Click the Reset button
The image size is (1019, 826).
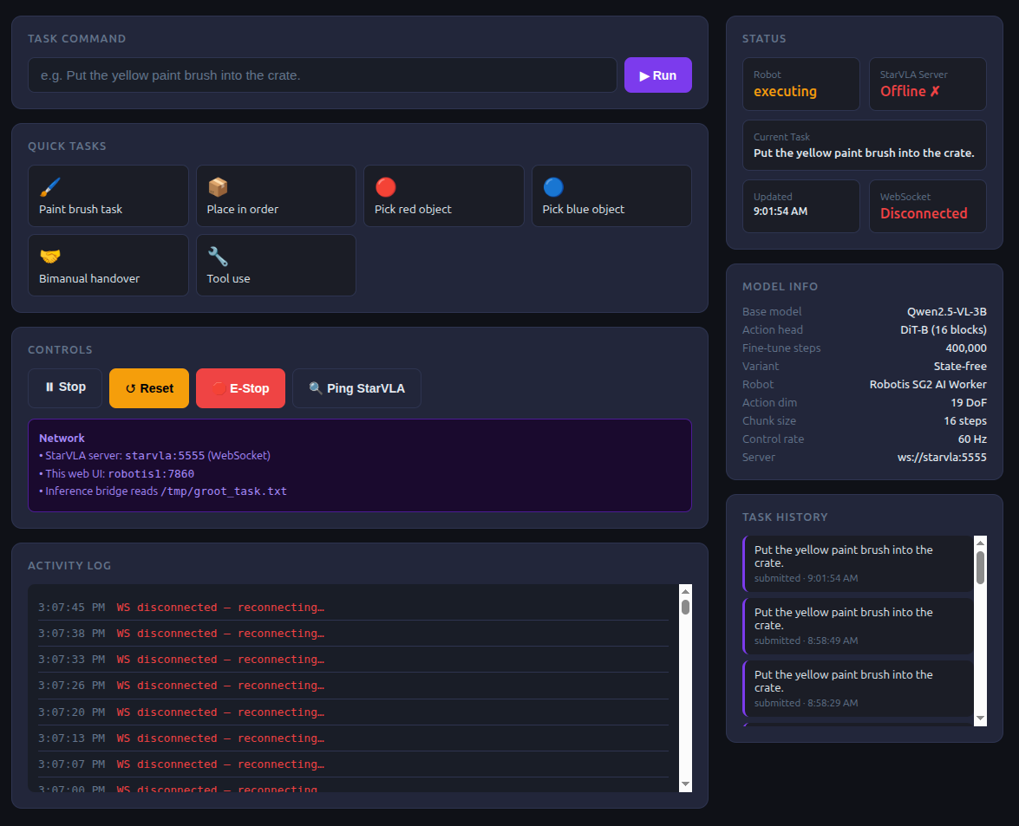pyautogui.click(x=149, y=388)
